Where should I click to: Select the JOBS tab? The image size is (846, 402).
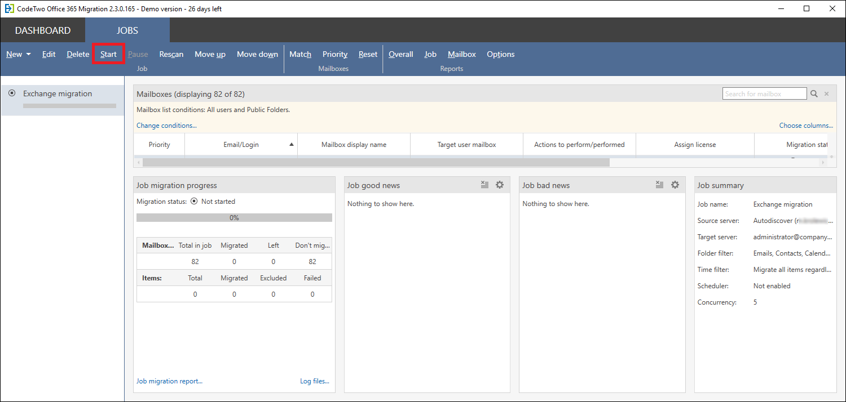point(127,30)
